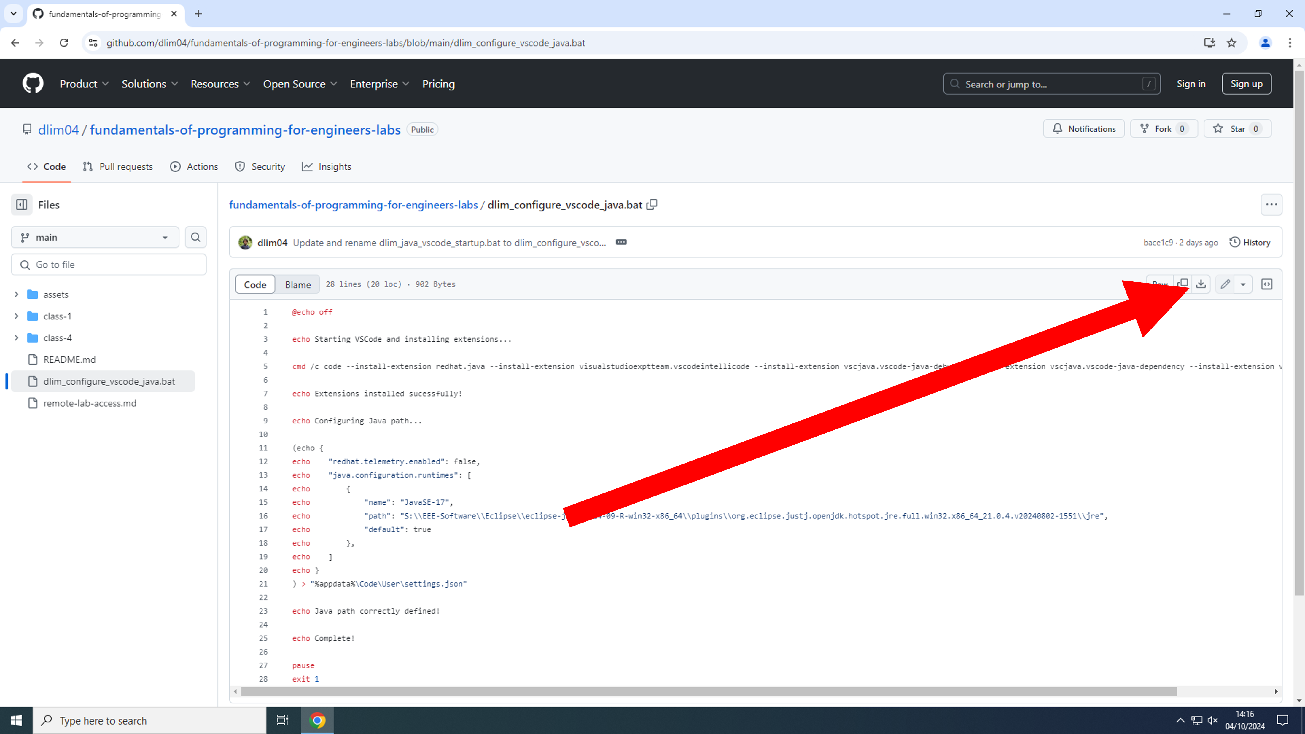Image resolution: width=1305 pixels, height=734 pixels.
Task: Click the search files magnifier button
Action: [195, 237]
